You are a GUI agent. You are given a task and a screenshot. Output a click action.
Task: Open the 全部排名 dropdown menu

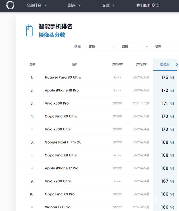point(36,5)
